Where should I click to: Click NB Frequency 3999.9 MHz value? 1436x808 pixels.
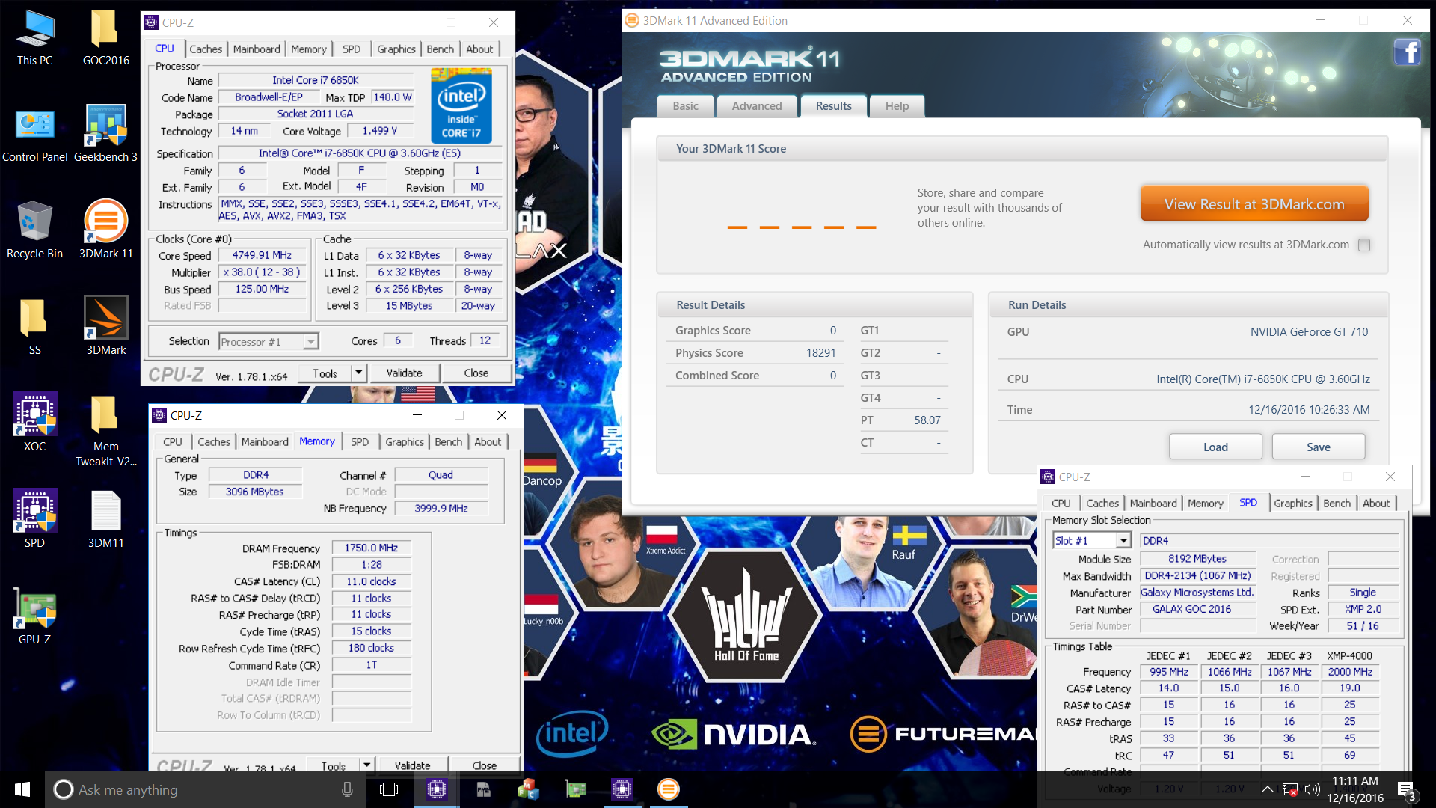(441, 508)
